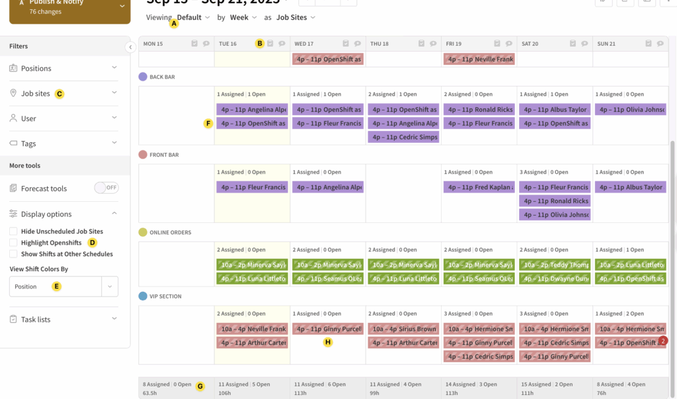Open the task list icon for Monday 15
This screenshot has height=399, width=677.
click(x=194, y=44)
